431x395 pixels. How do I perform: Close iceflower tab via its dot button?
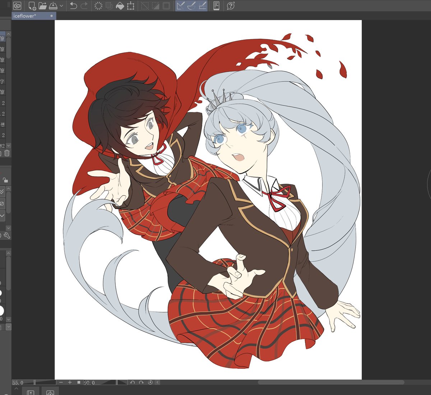tap(52, 16)
